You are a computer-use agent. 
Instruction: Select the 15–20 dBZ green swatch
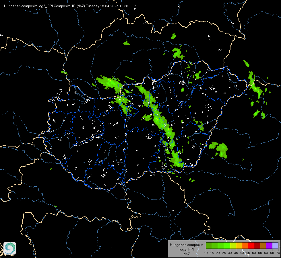click(x=215, y=245)
